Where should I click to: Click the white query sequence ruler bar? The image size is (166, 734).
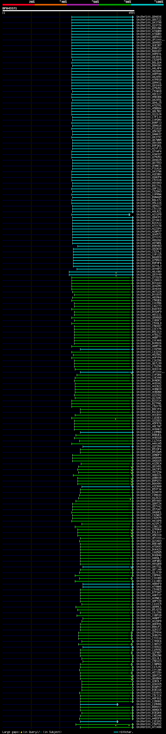pos(68,11)
